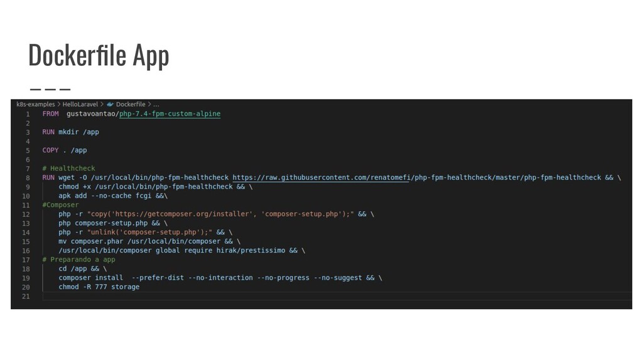Screen dimensions: 643x361
Task: Click the '# Healthcheck' comment
Action: 68,168
